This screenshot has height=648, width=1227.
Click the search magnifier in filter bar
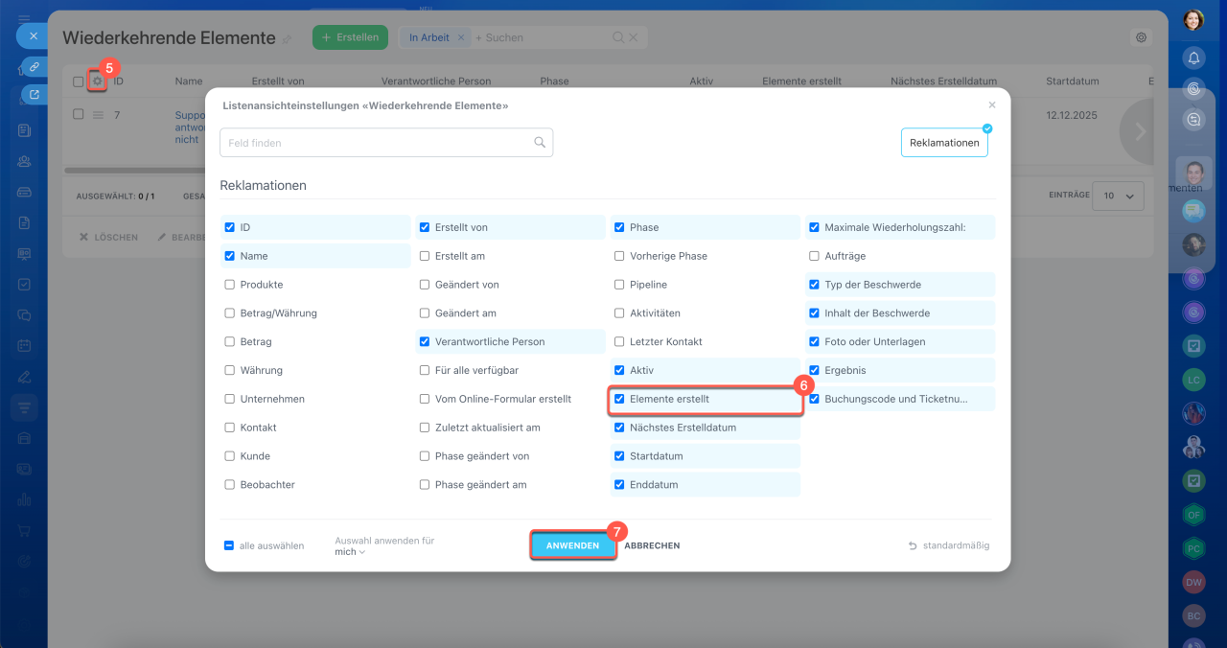[618, 37]
